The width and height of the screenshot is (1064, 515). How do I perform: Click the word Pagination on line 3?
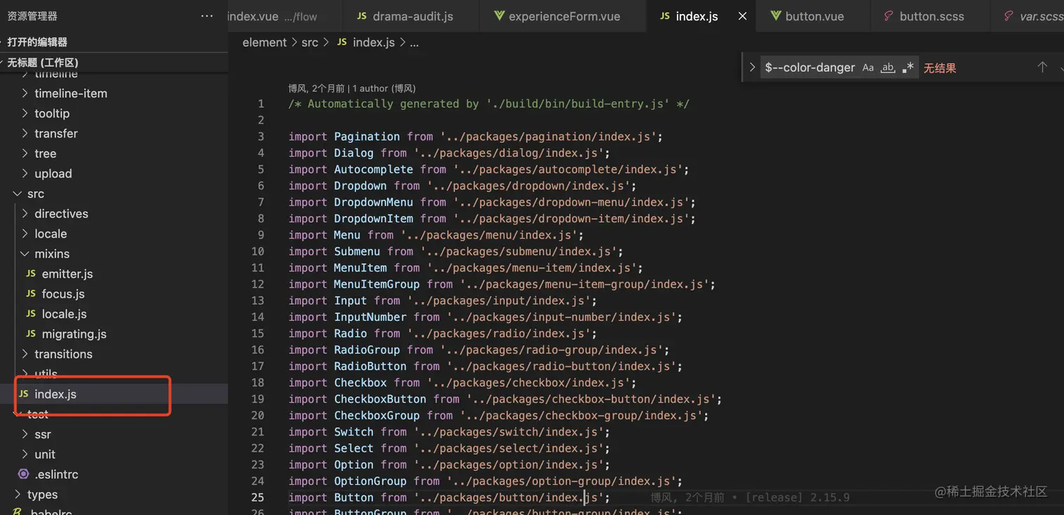click(367, 136)
